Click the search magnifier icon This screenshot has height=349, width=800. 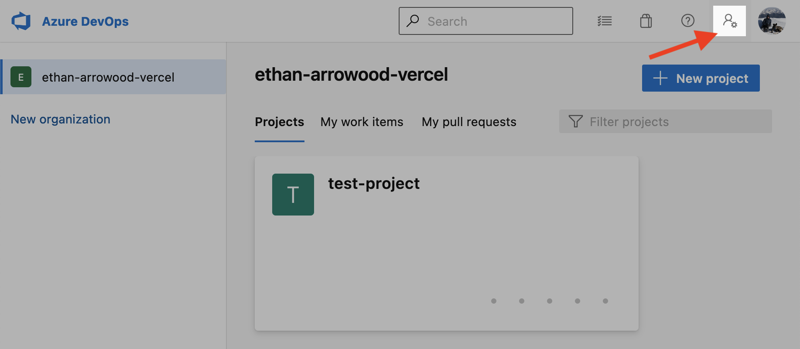(413, 21)
